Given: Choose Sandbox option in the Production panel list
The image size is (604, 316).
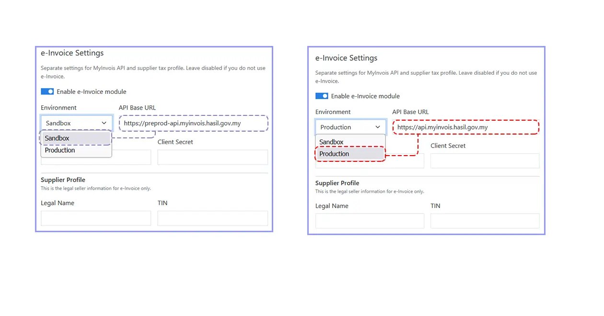Looking at the screenshot, I should [x=350, y=142].
